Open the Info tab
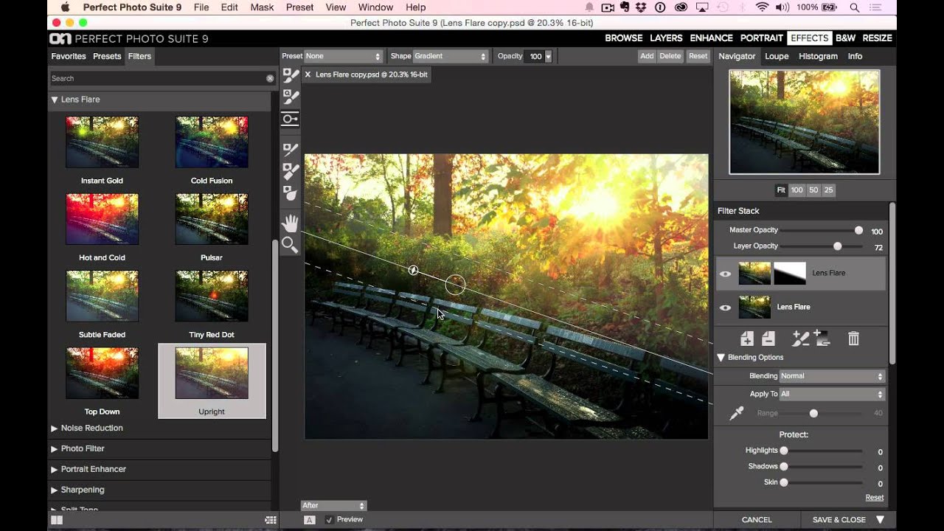 pyautogui.click(x=855, y=56)
